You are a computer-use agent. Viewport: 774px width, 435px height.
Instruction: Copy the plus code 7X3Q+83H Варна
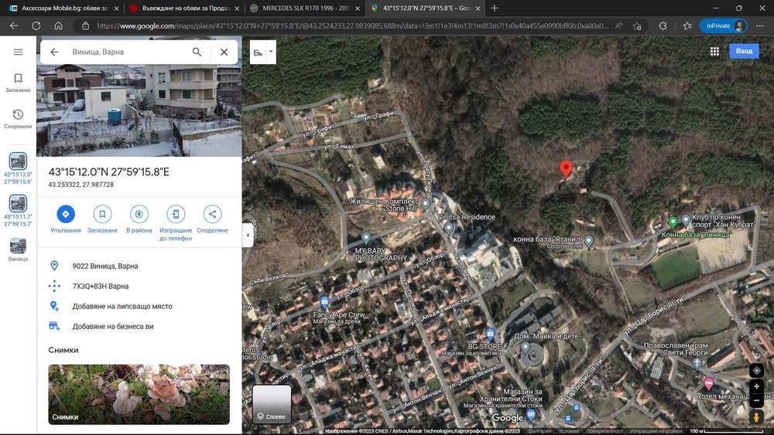[139, 286]
